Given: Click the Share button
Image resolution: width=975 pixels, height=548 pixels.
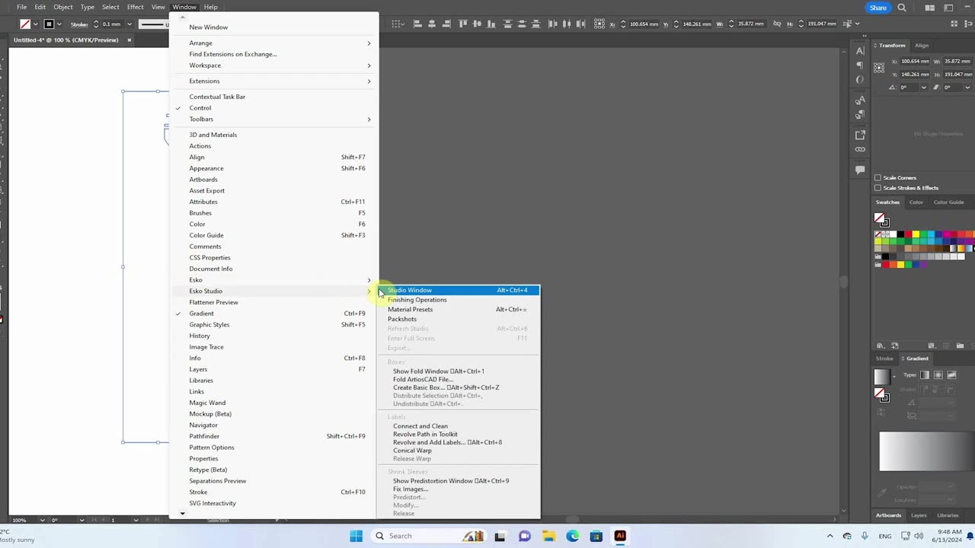Looking at the screenshot, I should pyautogui.click(x=878, y=8).
